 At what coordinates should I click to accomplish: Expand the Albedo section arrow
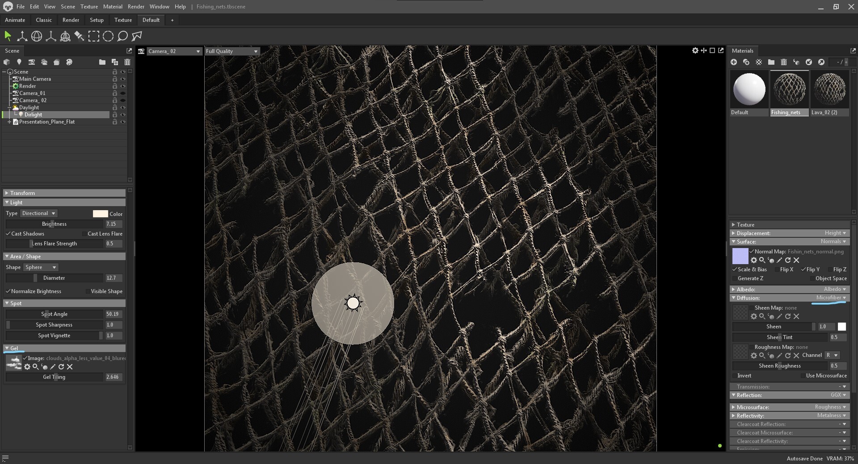click(733, 289)
